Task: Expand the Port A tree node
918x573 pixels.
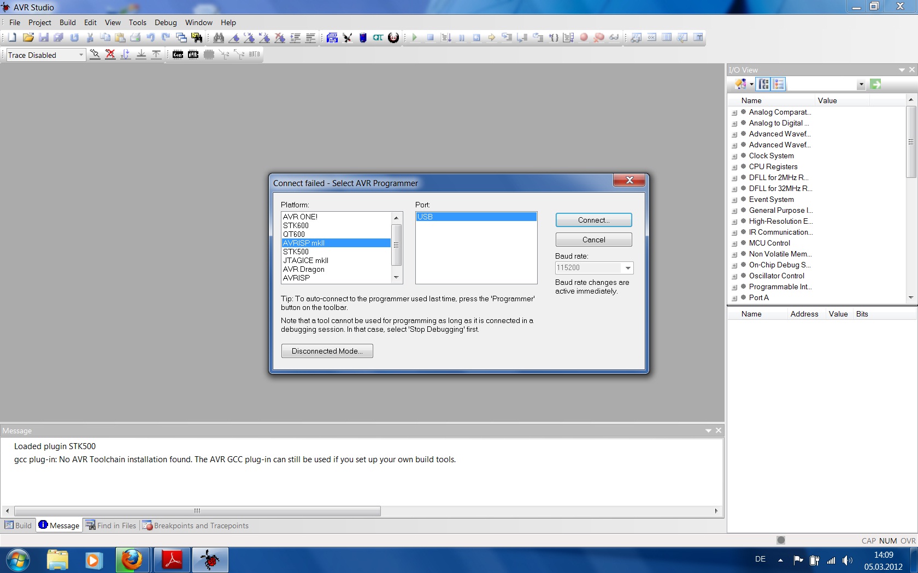Action: coord(734,299)
